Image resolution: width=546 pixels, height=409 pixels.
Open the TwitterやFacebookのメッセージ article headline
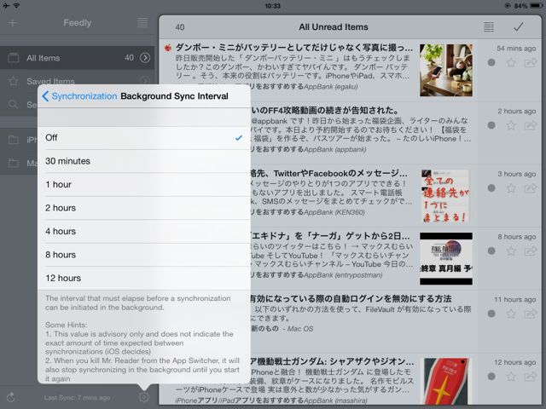[329, 173]
